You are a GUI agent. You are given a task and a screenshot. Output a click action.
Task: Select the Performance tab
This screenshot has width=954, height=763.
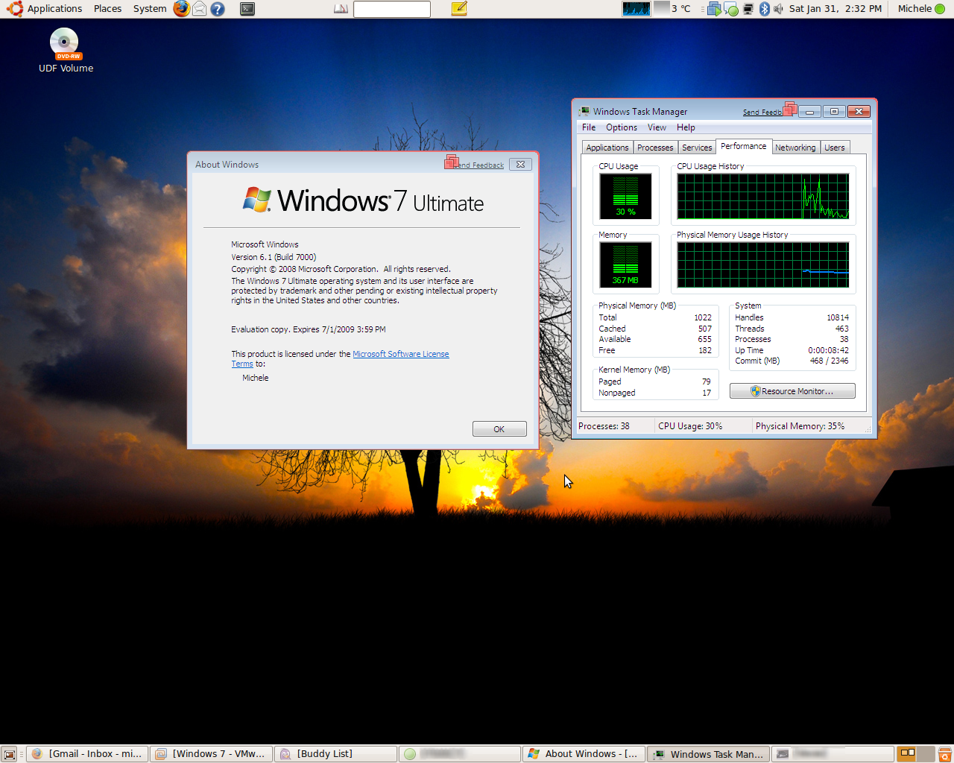pos(744,146)
